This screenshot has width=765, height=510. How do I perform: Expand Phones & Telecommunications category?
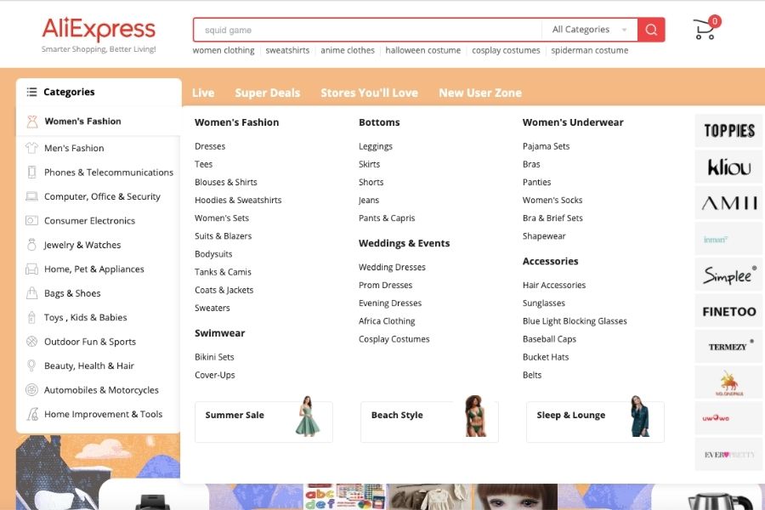[x=108, y=173]
